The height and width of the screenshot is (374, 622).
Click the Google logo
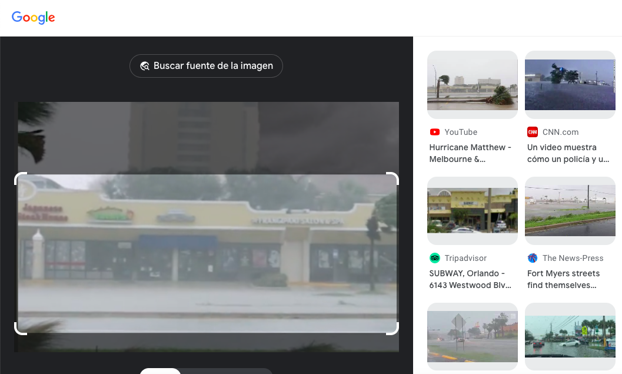(34, 18)
